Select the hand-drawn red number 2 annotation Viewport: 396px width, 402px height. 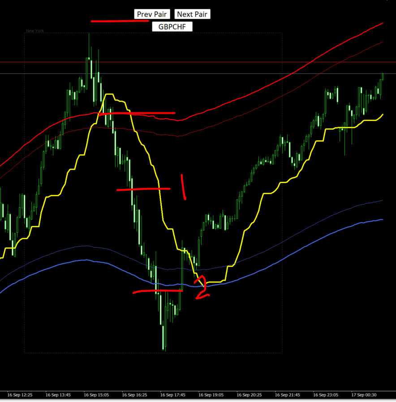202,288
